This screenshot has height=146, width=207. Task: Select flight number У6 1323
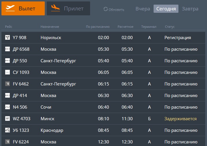coord(21,130)
